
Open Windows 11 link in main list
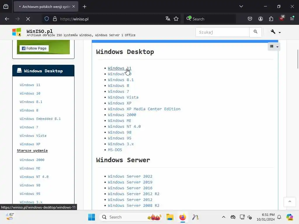119,68
